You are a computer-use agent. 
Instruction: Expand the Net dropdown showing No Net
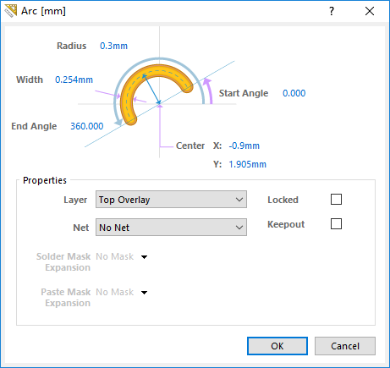(171, 228)
